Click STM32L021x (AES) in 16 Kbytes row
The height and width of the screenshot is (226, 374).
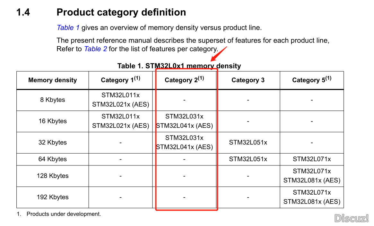120,125
